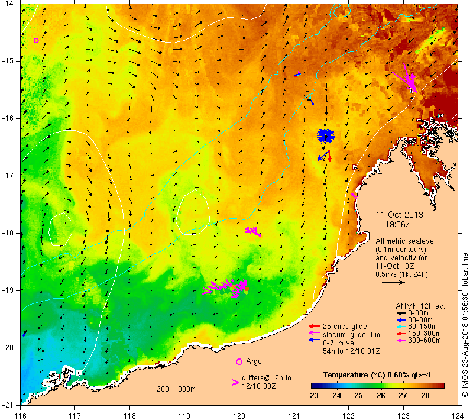Click the temperature colorbar at 26 degrees
Viewport: 473px width, 420px height.
point(381,386)
